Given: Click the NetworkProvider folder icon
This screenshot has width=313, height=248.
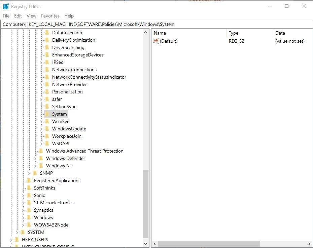Looking at the screenshot, I should tap(47, 84).
